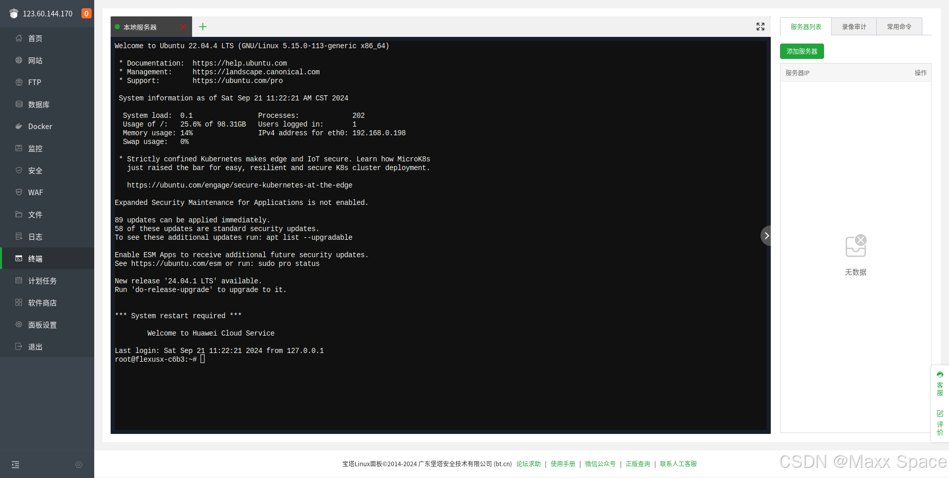Click the IPv4 address 192.168.0.198 text

(379, 133)
